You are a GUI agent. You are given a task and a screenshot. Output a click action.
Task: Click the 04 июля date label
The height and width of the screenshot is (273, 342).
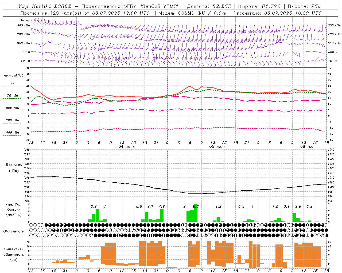[127, 147]
